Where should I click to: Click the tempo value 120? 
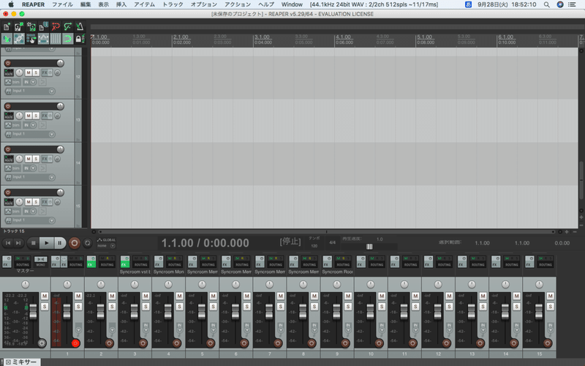(314, 246)
